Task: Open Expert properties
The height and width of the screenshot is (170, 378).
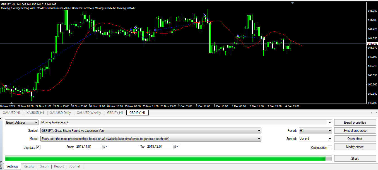Action: (355, 122)
